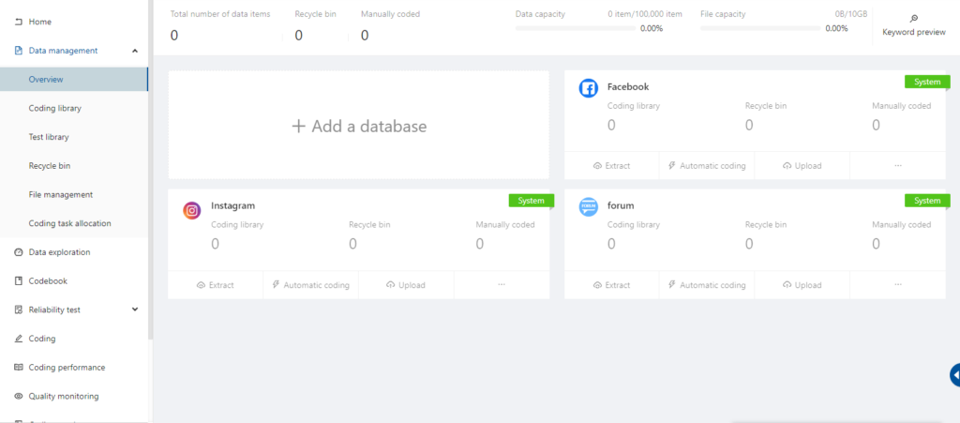Click the Facebook card System tag
Viewport: 960px width, 423px height.
(927, 82)
